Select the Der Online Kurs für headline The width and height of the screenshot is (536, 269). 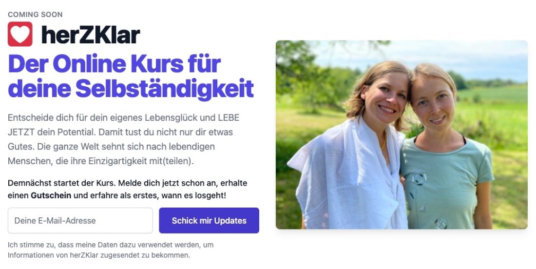(x=115, y=64)
